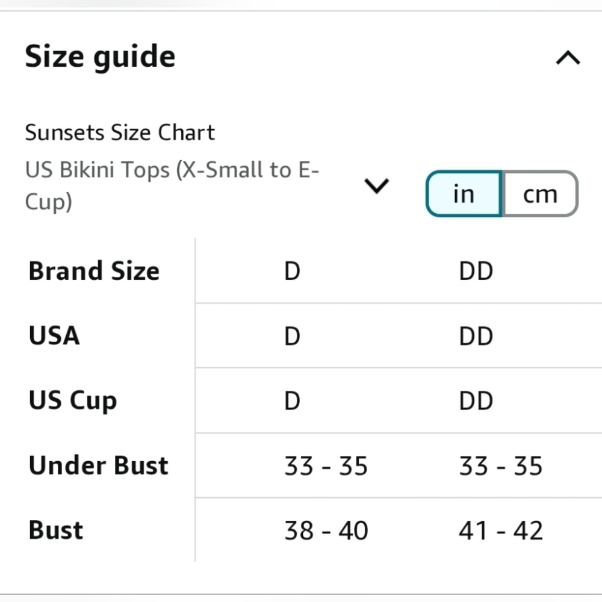Image resolution: width=602 pixels, height=602 pixels.
Task: Click the upward chevron icon for Size guide
Action: 566,57
